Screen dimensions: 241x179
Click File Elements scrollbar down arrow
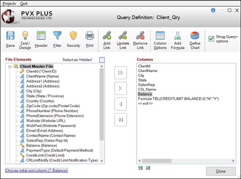[x=101, y=161]
